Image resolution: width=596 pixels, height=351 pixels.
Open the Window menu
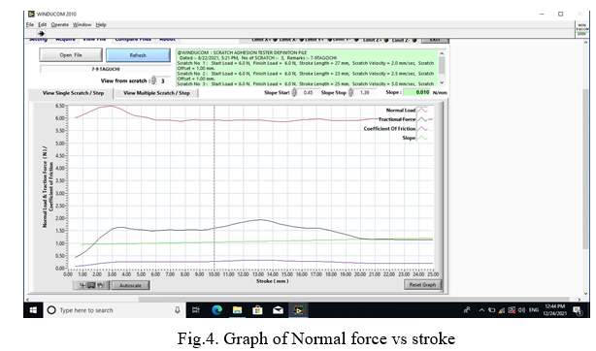83,24
